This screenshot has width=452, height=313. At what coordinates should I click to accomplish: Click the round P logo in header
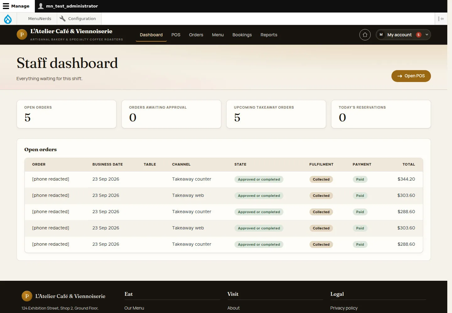pos(22,34)
